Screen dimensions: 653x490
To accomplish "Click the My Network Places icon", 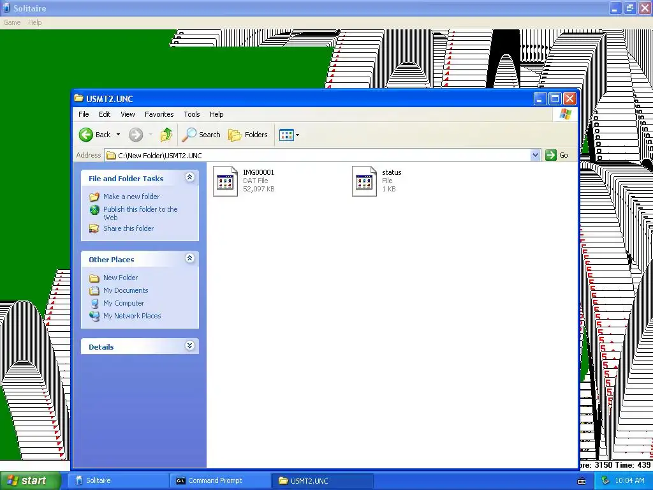I will point(94,316).
